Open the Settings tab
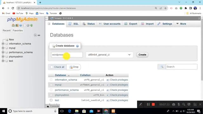The width and height of the screenshot is (203, 114). click(165, 24)
